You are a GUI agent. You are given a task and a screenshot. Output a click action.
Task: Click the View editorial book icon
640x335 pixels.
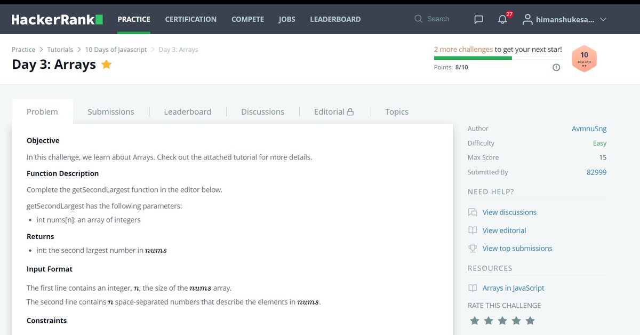pos(473,230)
